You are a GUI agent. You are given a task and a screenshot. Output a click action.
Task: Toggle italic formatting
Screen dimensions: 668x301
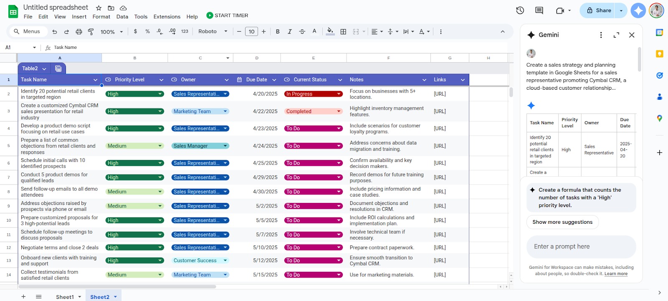[290, 32]
